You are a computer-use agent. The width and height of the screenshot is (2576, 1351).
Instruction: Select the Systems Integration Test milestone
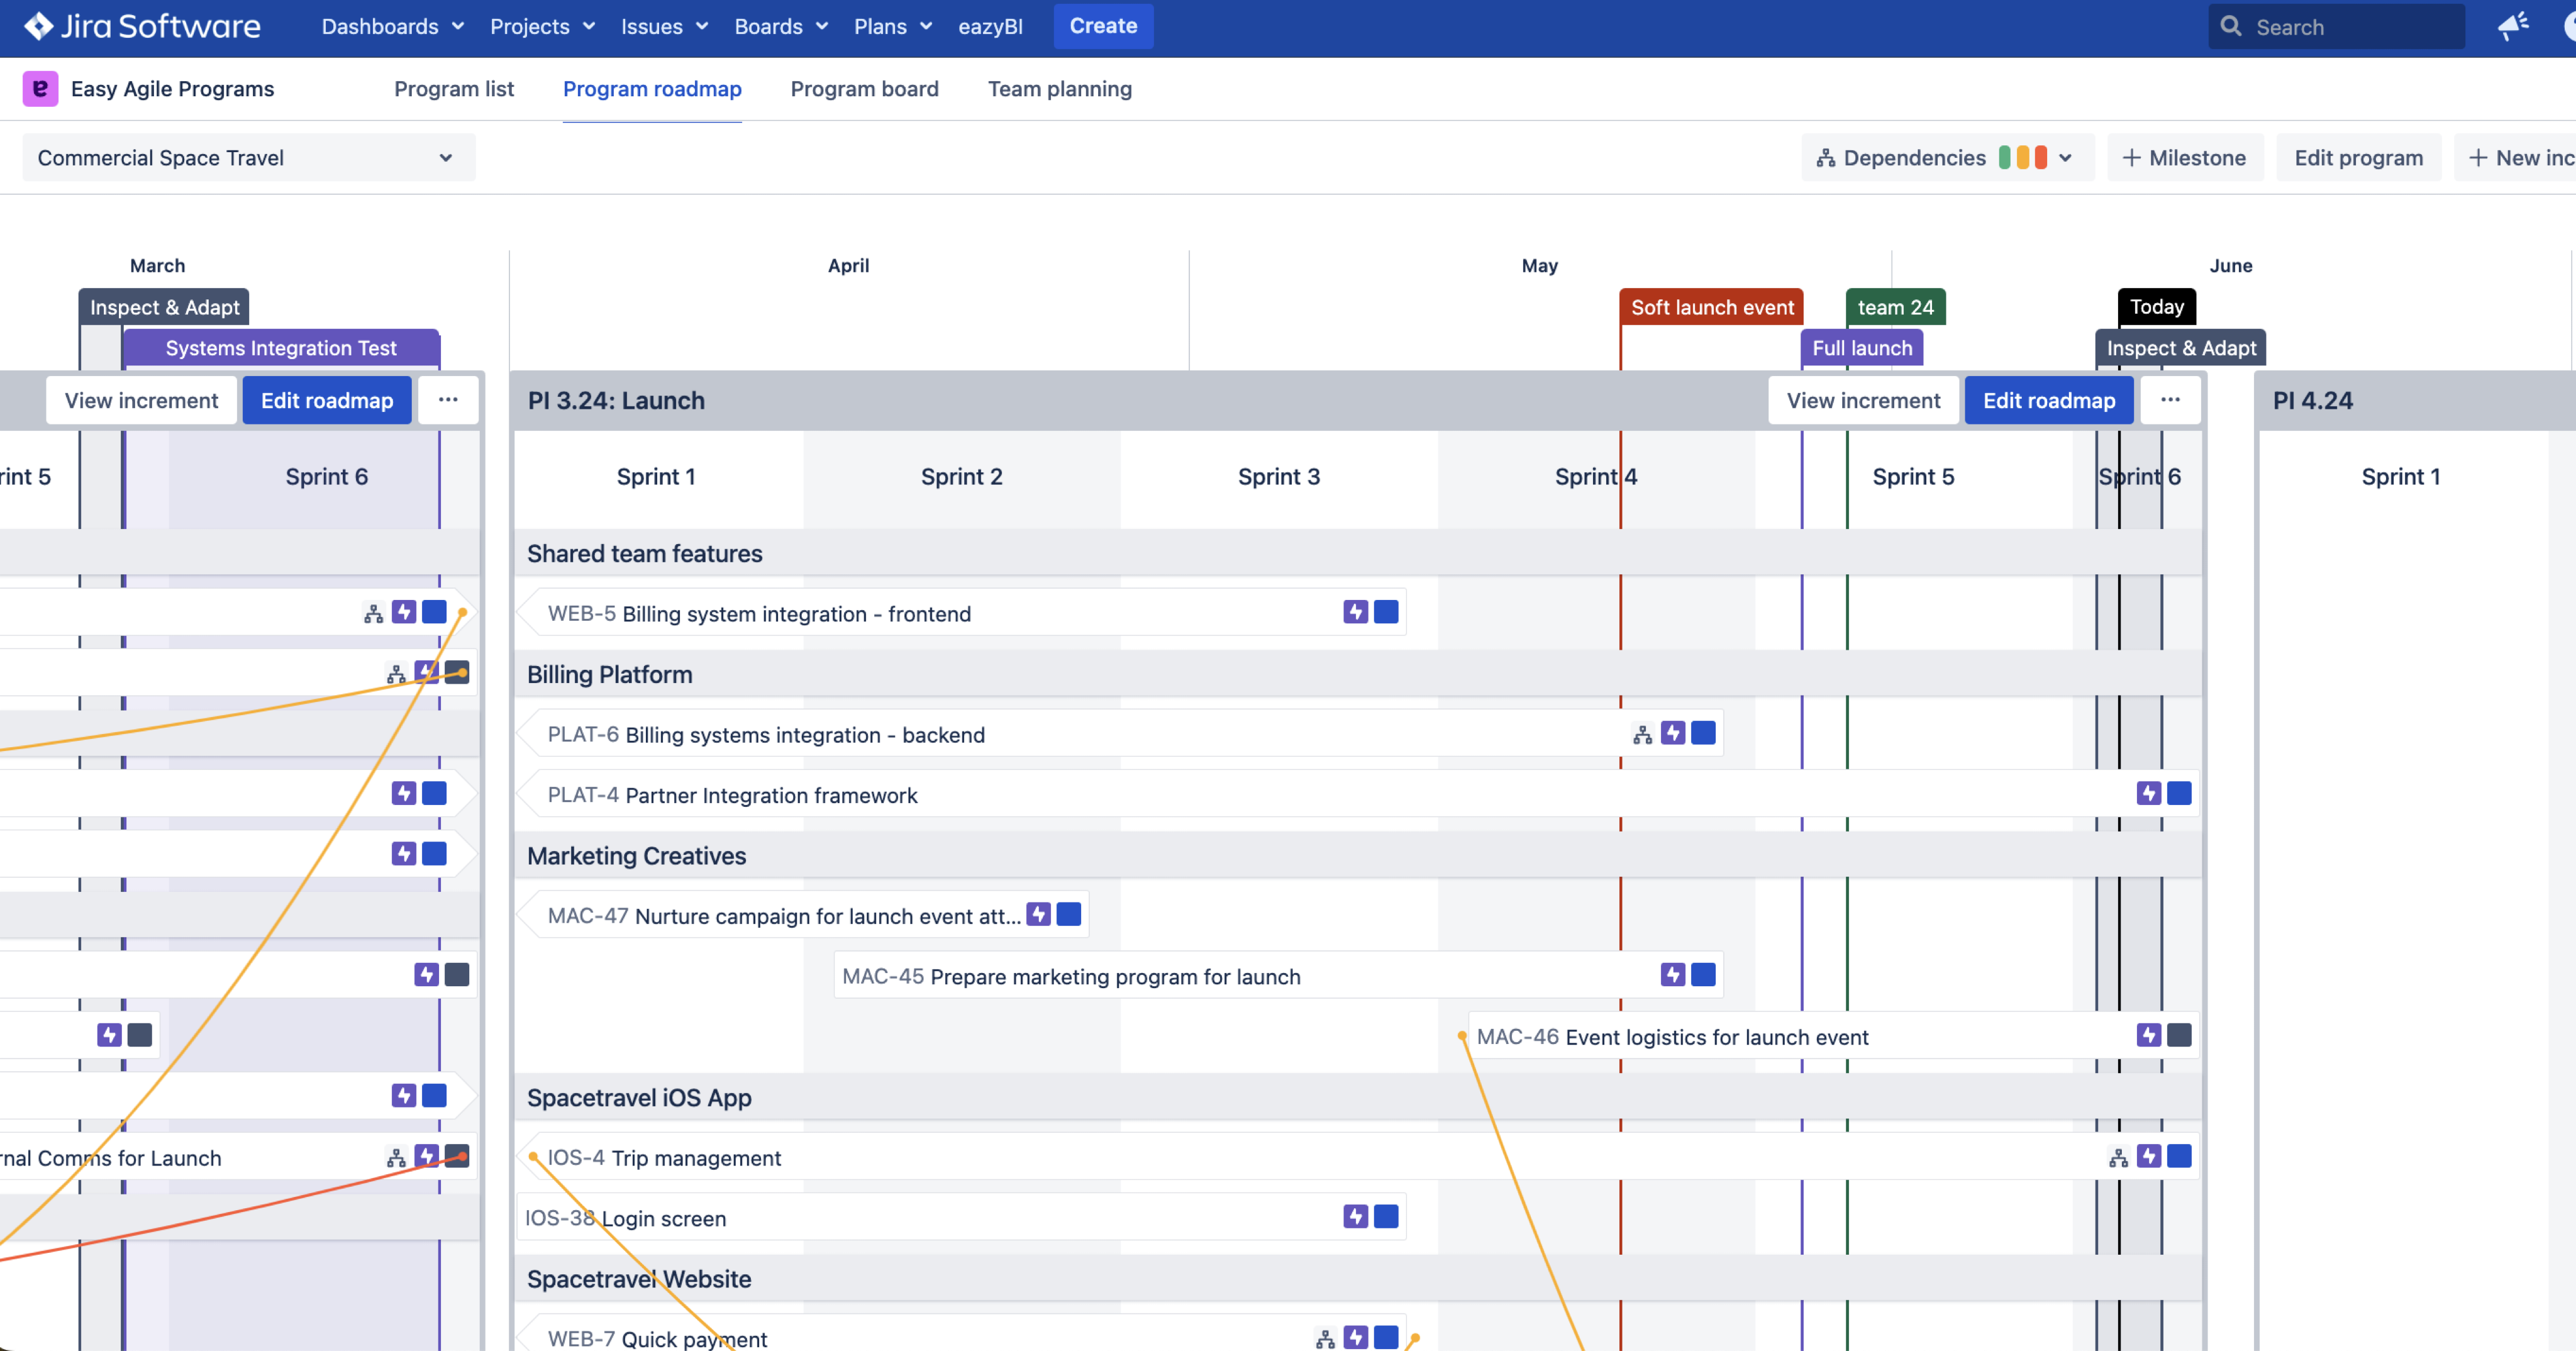tap(281, 348)
